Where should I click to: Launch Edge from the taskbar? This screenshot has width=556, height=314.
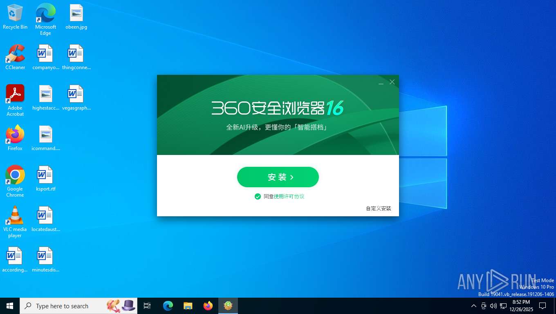168,306
